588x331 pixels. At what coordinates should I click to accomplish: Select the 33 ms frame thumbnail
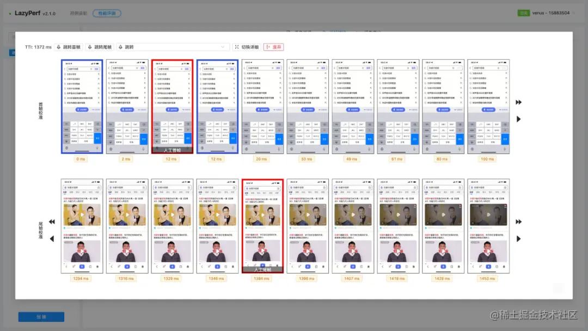[x=308, y=107]
